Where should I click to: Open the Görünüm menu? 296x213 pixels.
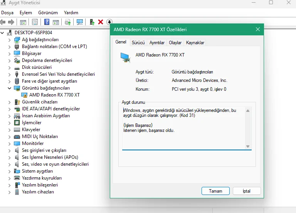point(48,13)
